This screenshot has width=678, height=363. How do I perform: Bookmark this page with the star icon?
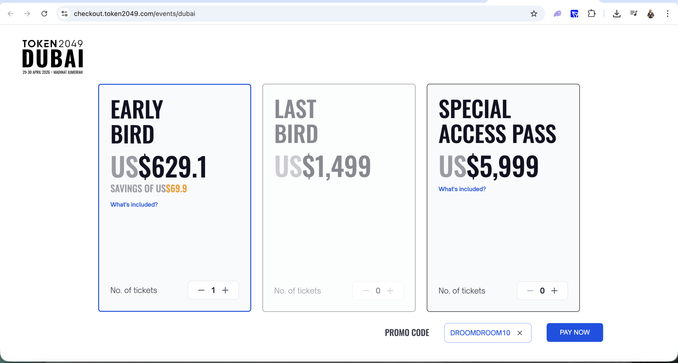(x=533, y=13)
